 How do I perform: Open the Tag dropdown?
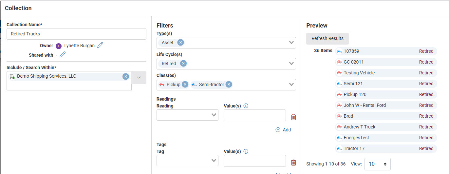click(187, 161)
